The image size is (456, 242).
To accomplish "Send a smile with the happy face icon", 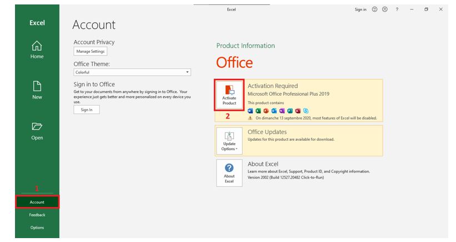I will pyautogui.click(x=374, y=9).
